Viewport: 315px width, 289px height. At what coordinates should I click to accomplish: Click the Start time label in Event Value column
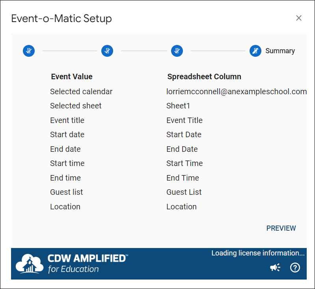67,163
